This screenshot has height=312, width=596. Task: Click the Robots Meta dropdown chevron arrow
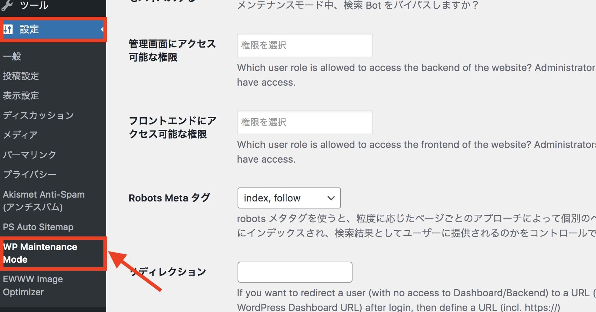pos(331,198)
